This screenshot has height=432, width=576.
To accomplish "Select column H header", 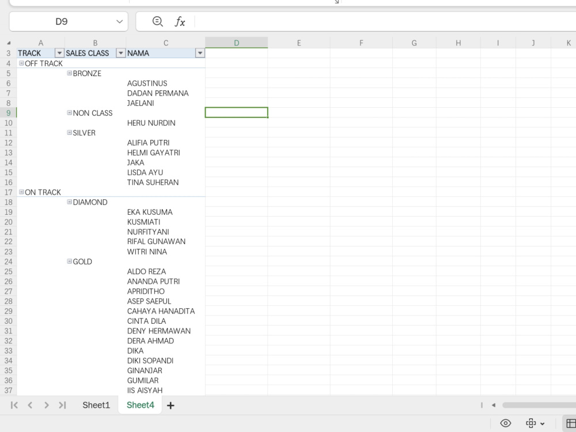I will [458, 43].
